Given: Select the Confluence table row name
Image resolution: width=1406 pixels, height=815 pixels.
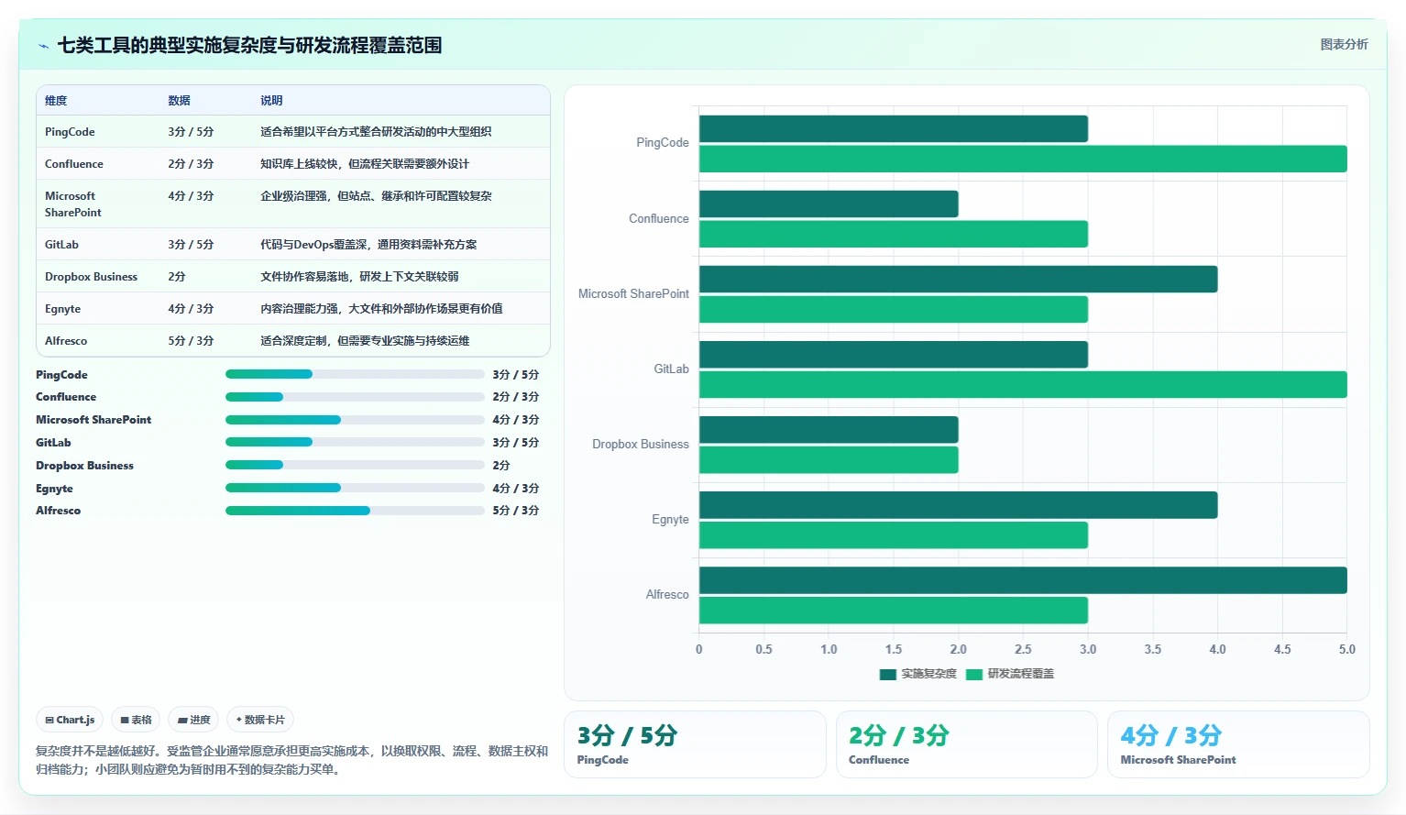Looking at the screenshot, I should point(74,164).
